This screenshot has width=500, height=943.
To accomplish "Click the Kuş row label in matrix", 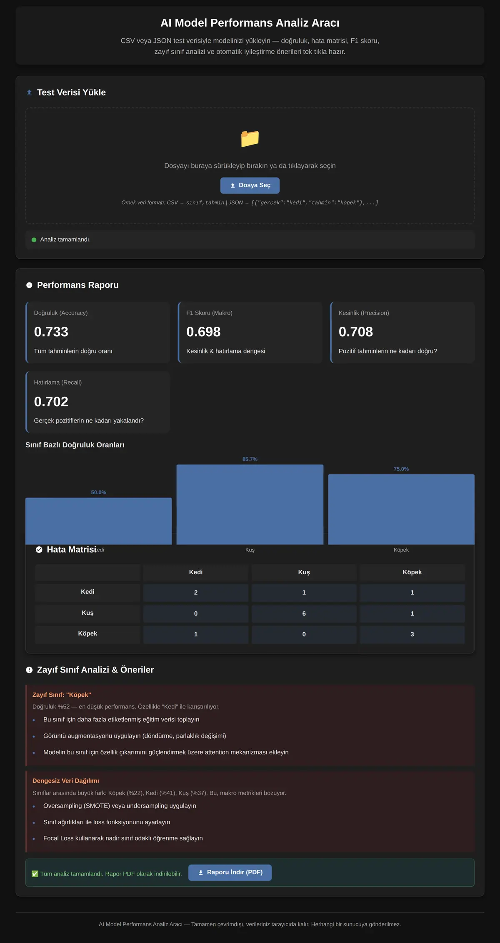I will coord(87,613).
